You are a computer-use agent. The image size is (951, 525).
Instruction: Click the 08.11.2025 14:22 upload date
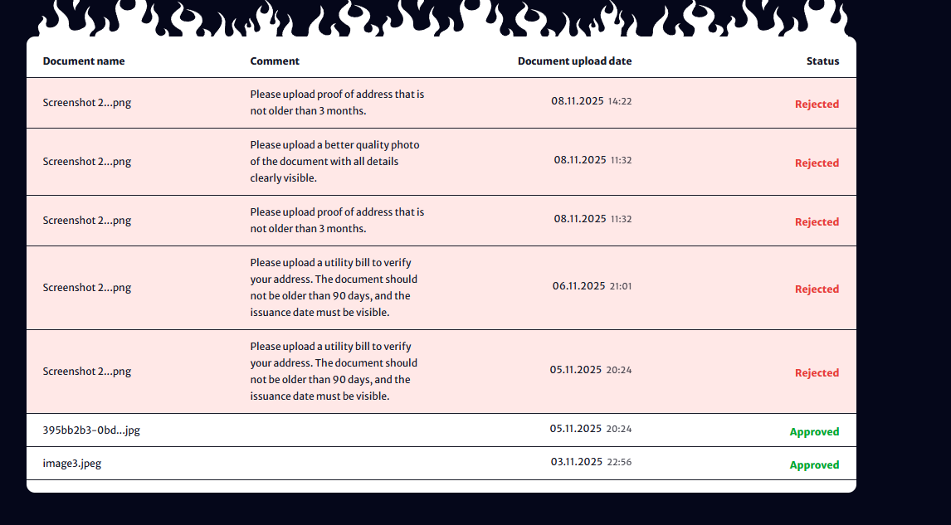[592, 101]
